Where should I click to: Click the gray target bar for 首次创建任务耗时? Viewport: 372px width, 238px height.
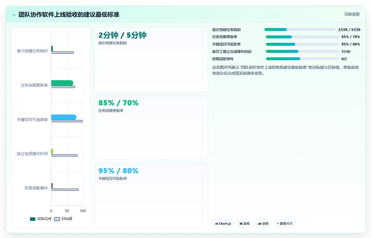[63, 53]
